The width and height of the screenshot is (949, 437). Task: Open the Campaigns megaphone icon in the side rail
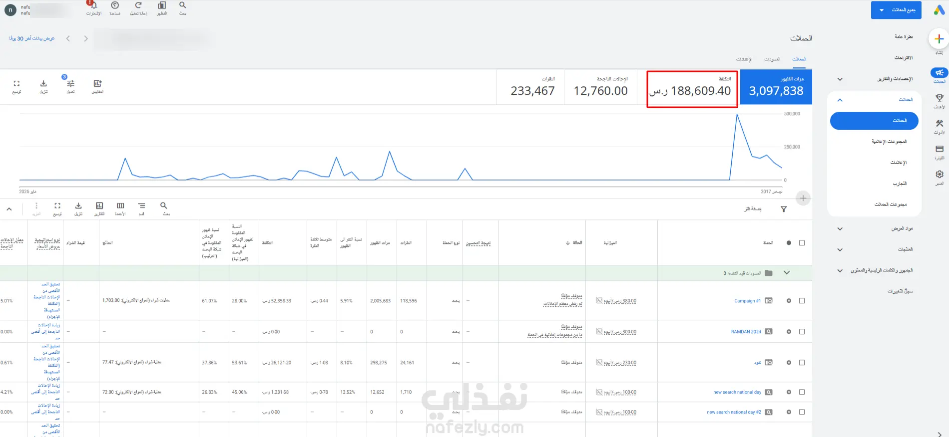[x=940, y=73]
